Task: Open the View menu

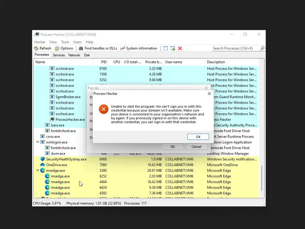Action: (53, 42)
